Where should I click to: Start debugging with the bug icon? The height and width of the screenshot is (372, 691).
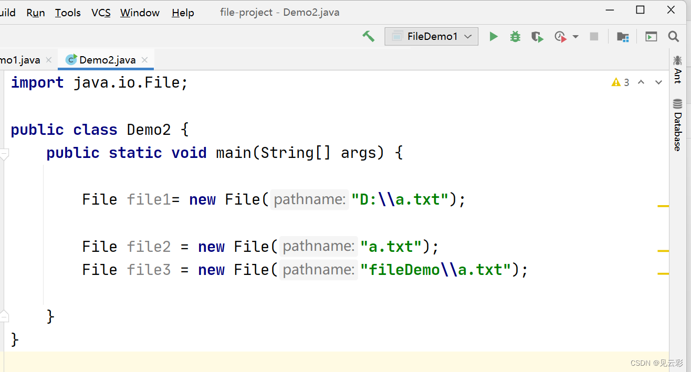515,36
